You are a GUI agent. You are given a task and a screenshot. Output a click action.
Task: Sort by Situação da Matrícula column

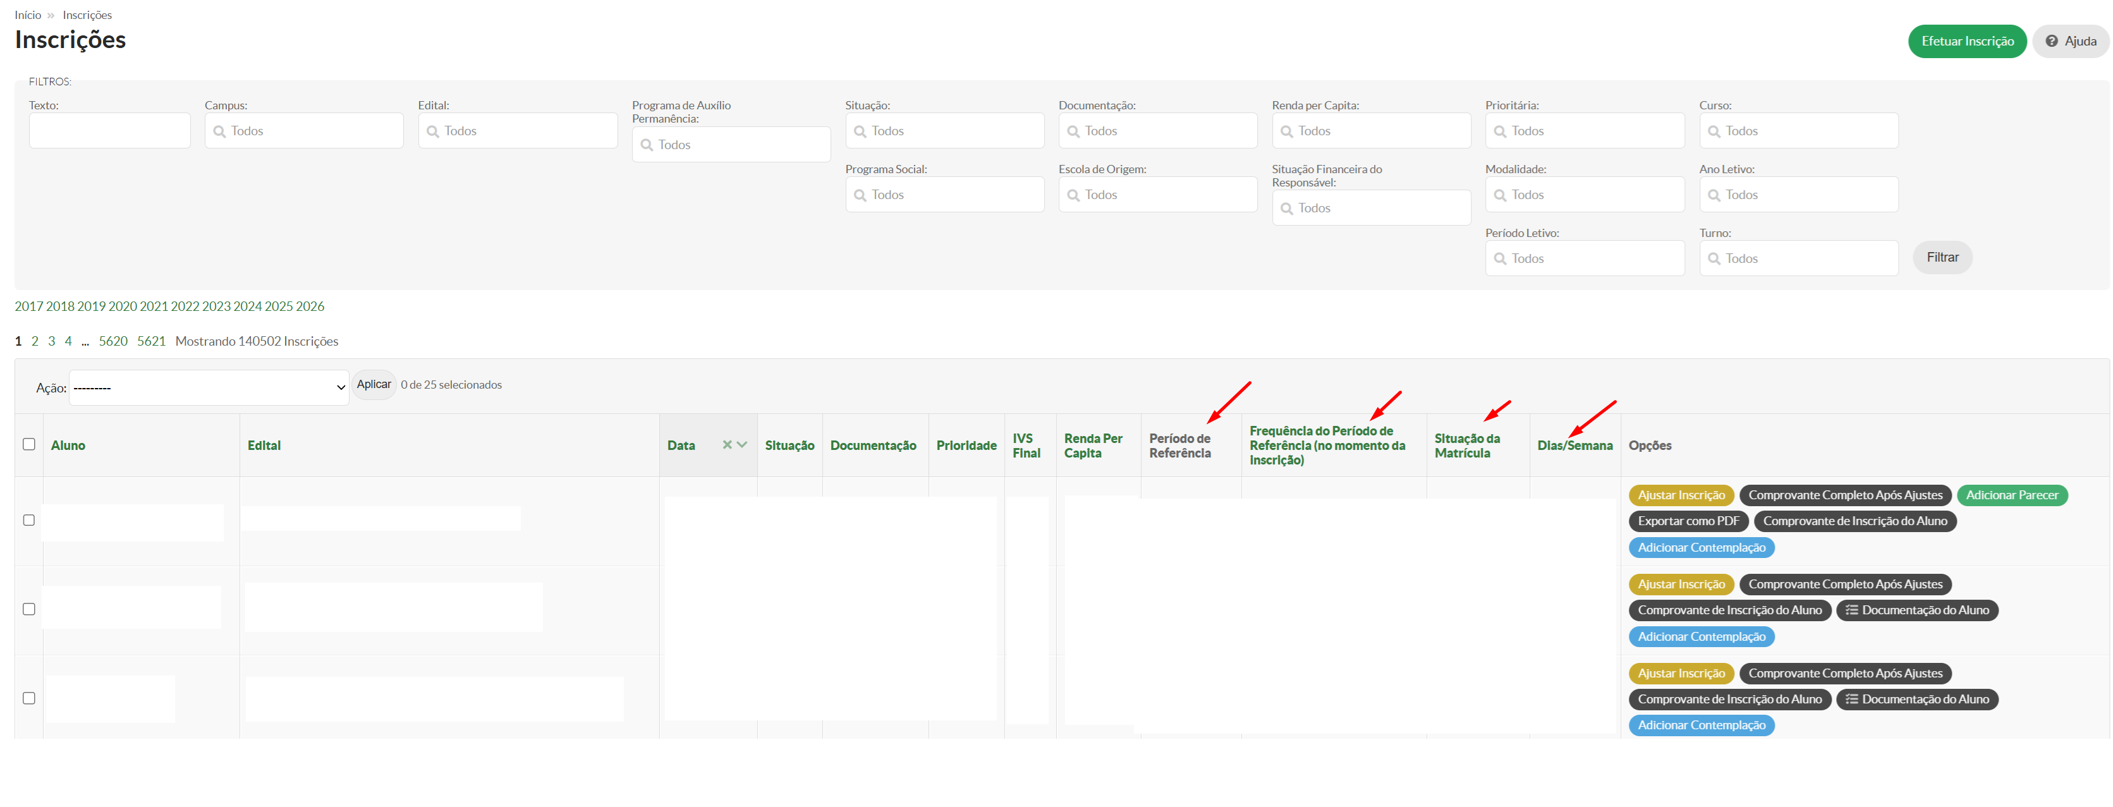point(1466,446)
